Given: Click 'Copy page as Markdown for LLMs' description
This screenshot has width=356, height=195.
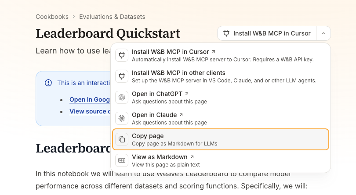Looking at the screenshot, I should tap(174, 144).
